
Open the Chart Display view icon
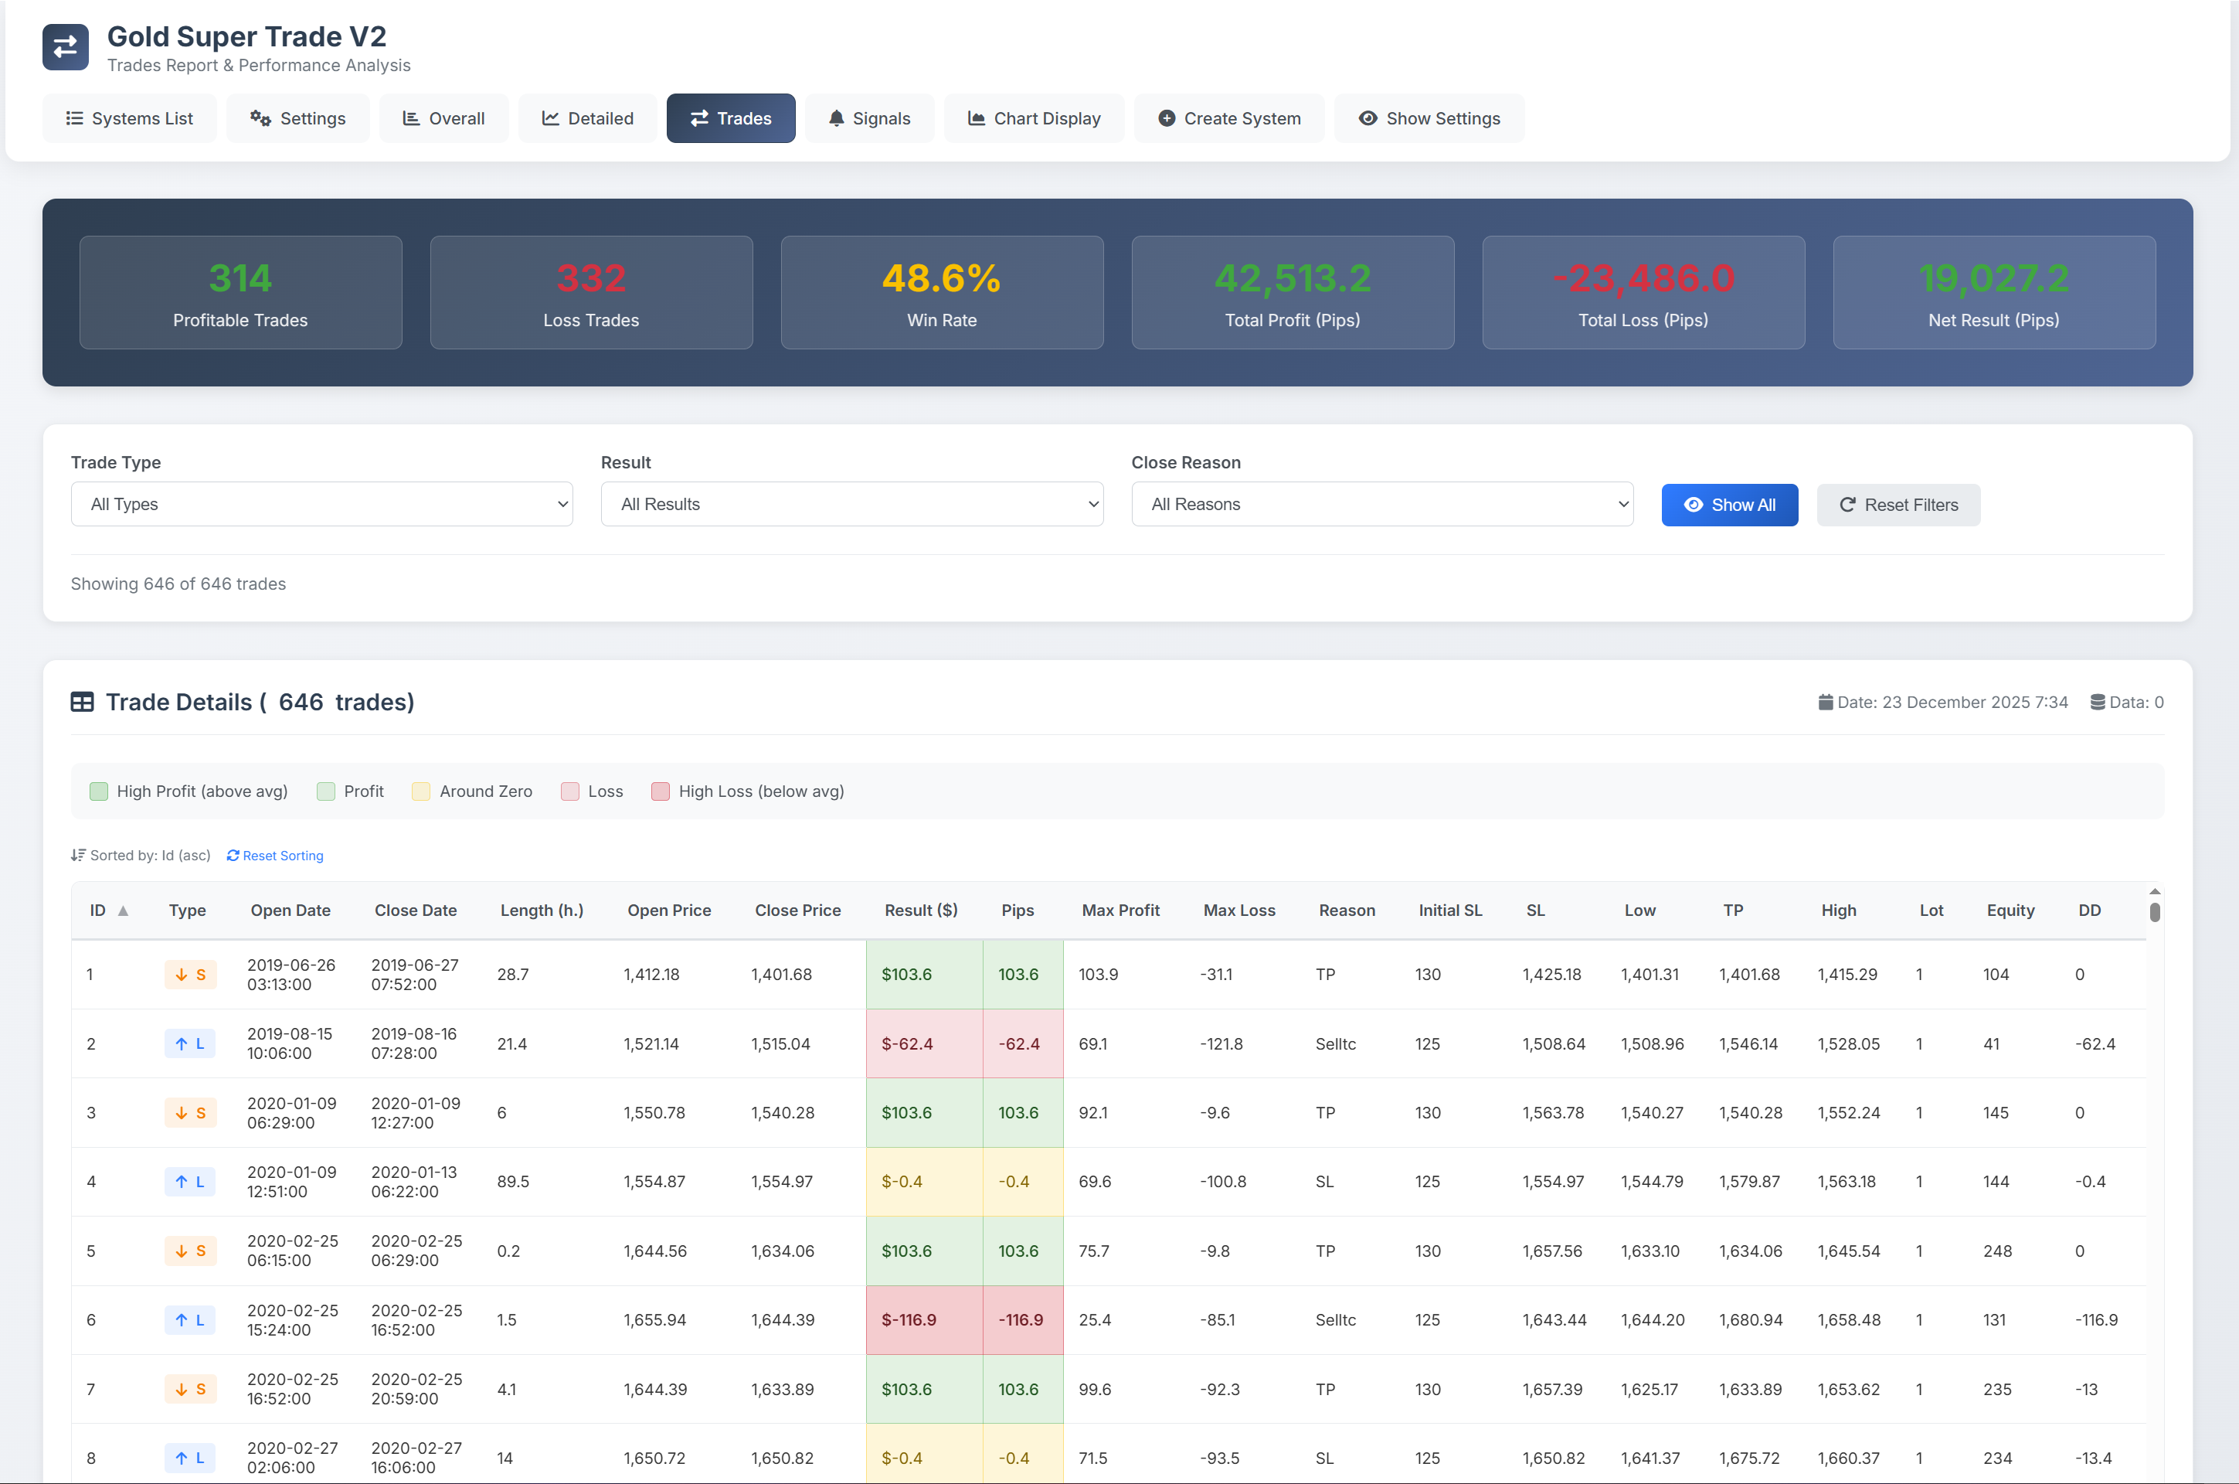tap(977, 117)
